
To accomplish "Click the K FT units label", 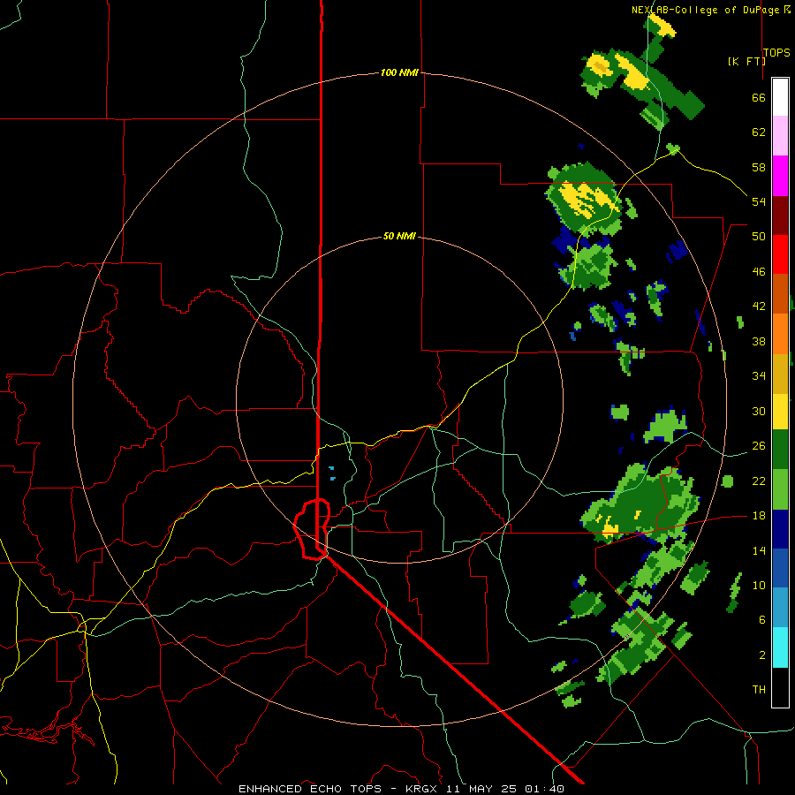I will pyautogui.click(x=746, y=61).
